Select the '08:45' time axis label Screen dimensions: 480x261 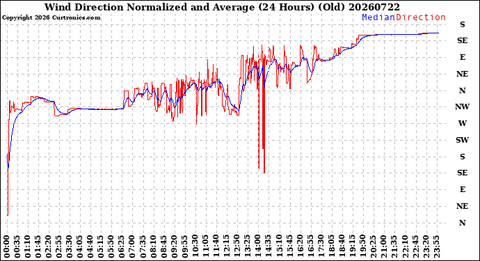(163, 247)
